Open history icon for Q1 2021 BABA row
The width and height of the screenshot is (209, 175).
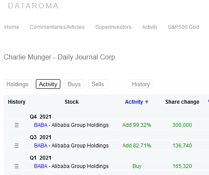pos(17,166)
